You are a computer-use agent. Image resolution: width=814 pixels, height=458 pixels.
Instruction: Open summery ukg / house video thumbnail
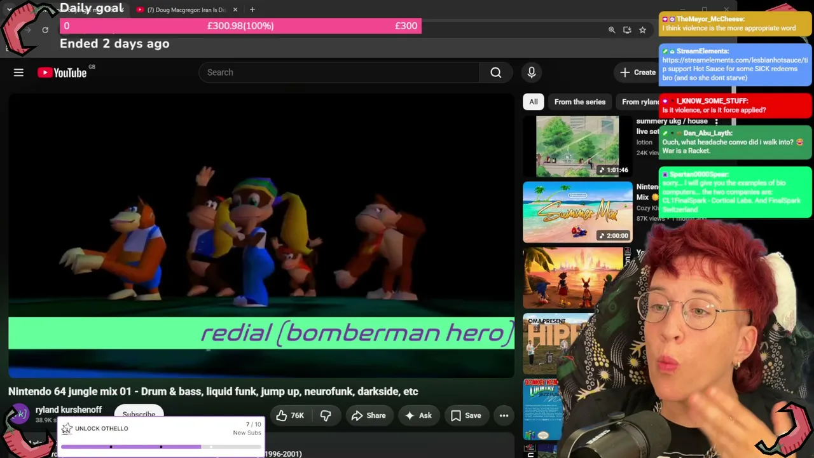point(577,146)
